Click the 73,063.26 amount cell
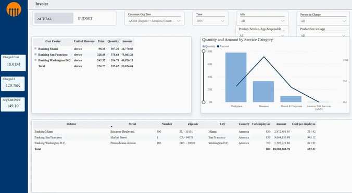The image size is (352, 193). coord(127,55)
